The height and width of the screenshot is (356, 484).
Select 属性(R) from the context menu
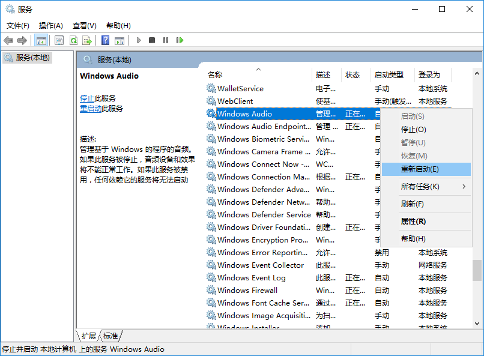pyautogui.click(x=413, y=222)
